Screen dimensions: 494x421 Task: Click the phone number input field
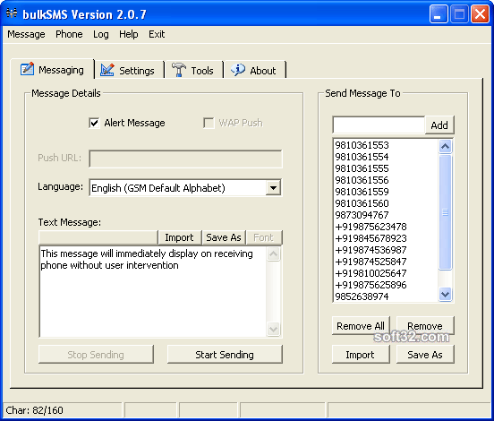[379, 125]
